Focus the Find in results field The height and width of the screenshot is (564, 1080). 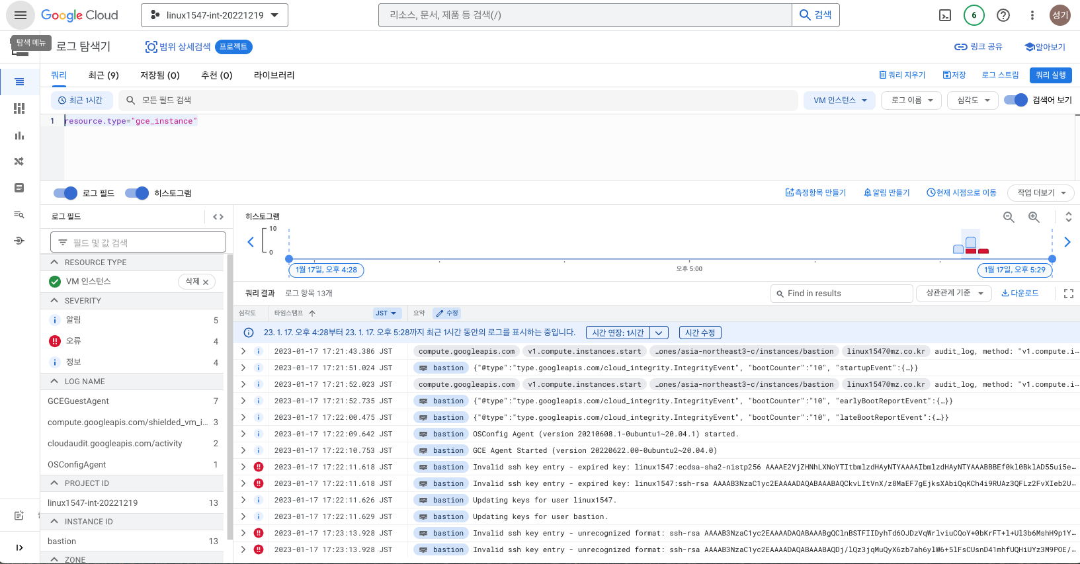(842, 294)
